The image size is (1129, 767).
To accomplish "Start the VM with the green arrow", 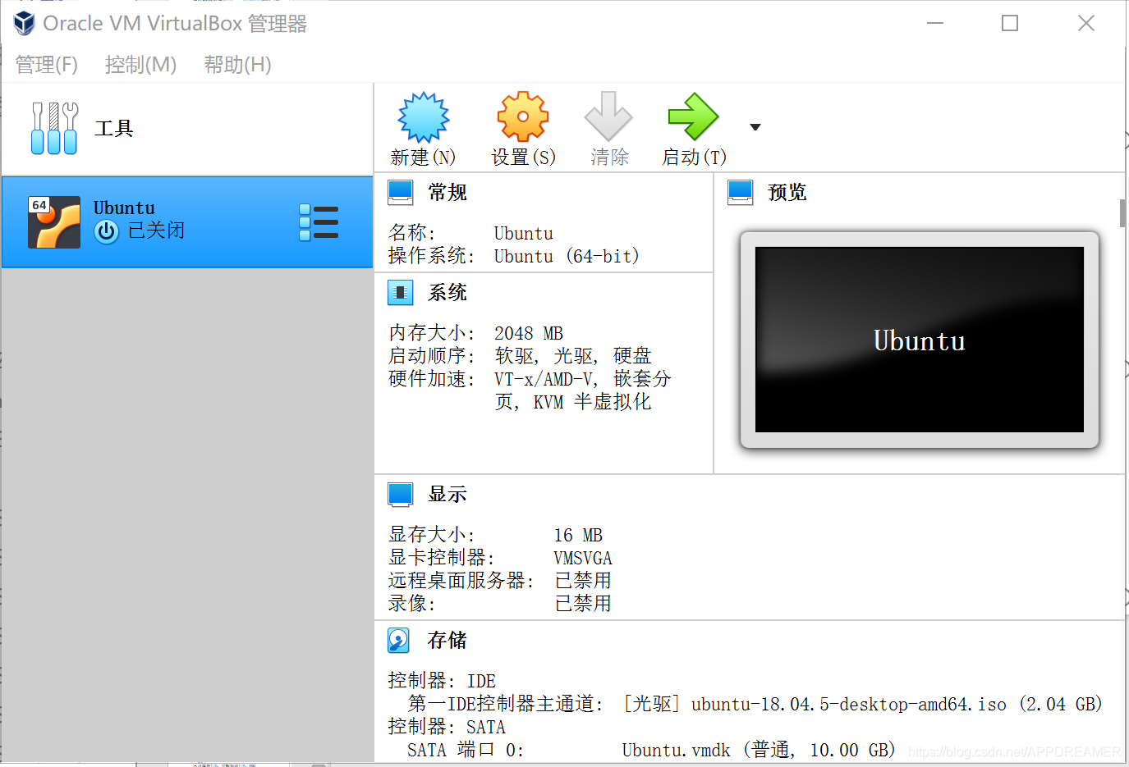I will (x=694, y=116).
